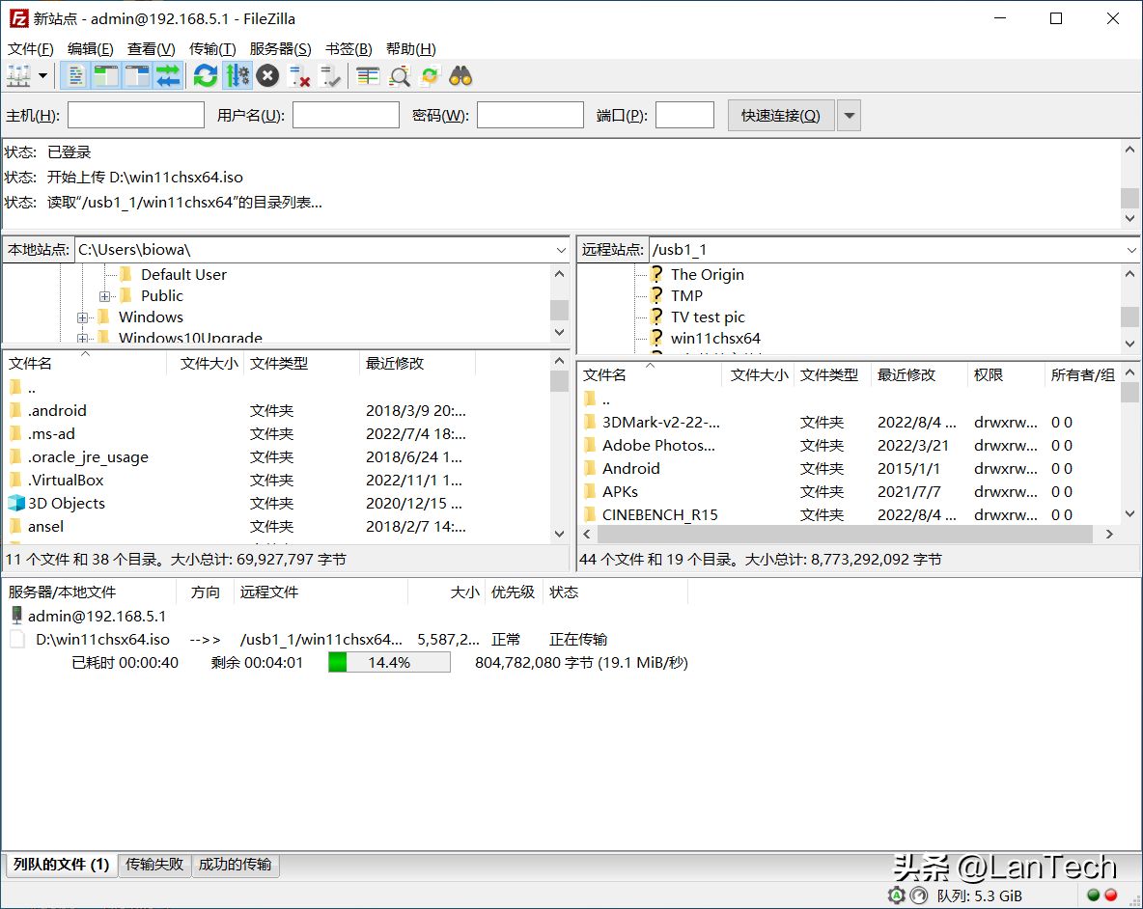Open the directory comparison icon
Screen dimensions: 1143x909
coord(399,76)
